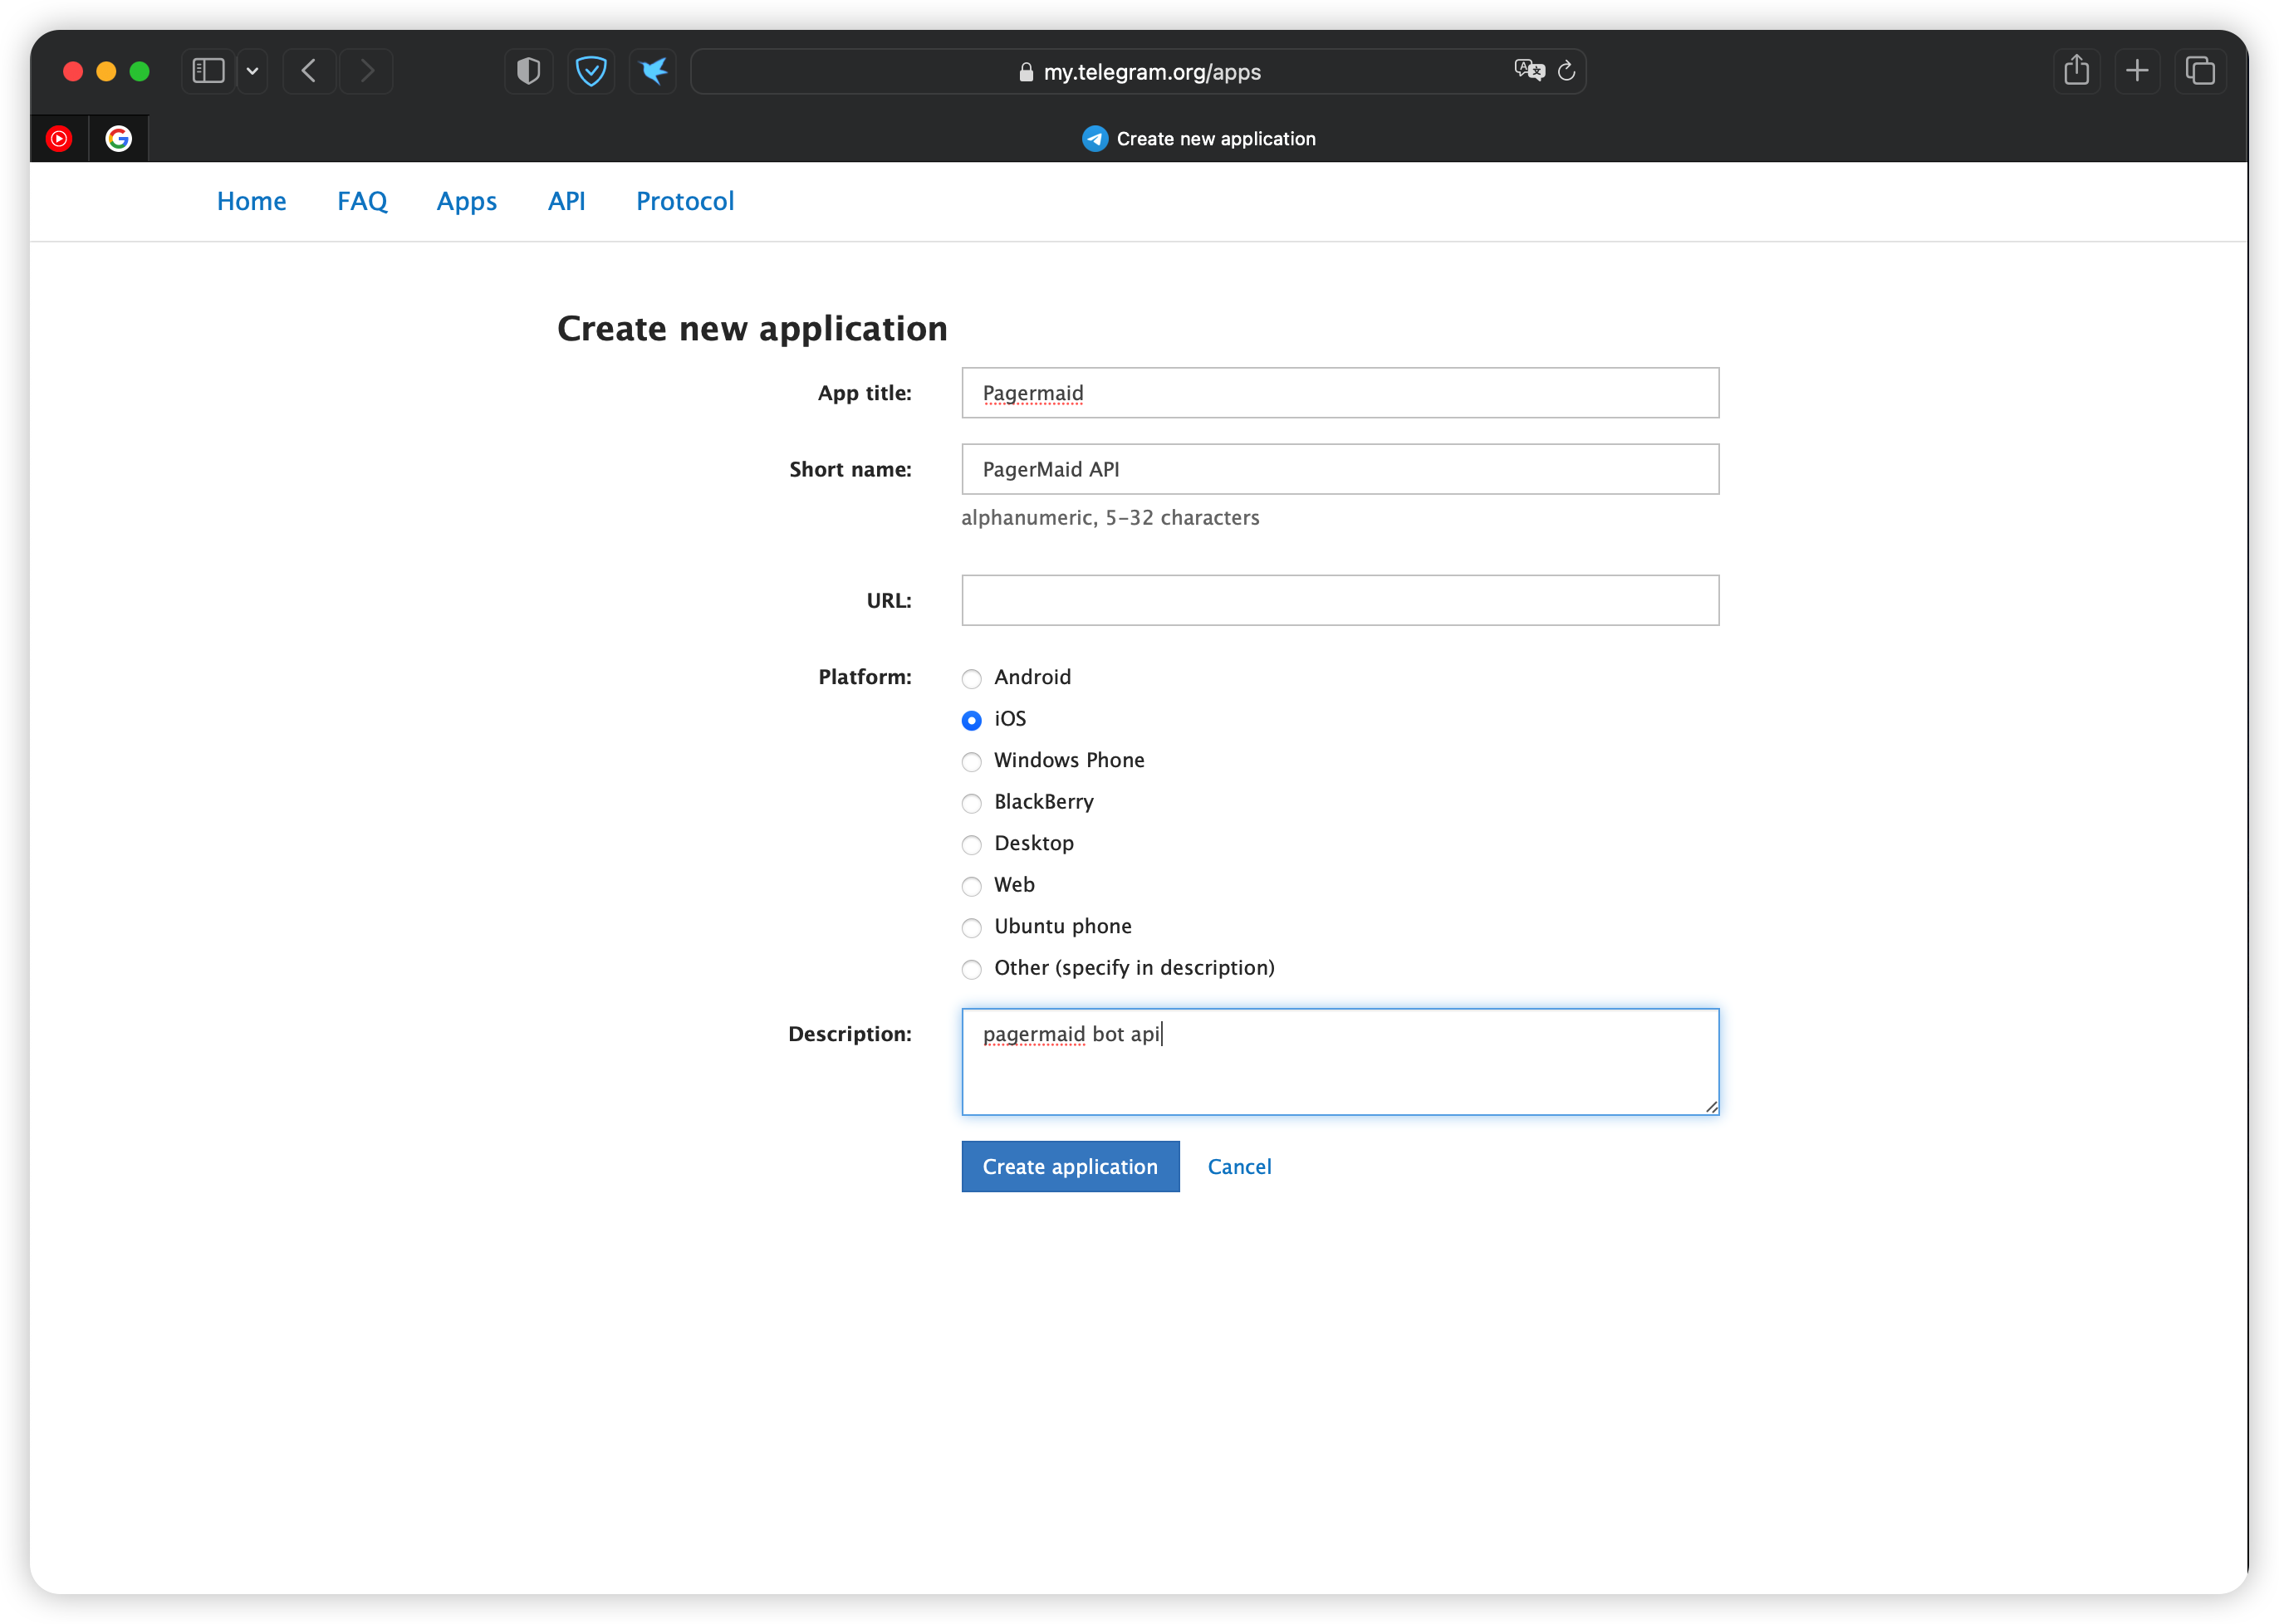The height and width of the screenshot is (1624, 2279).
Task: Select the Desktop platform option
Action: pos(972,845)
